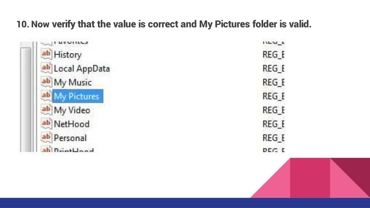Click the My Video string icon
The image size is (370, 208).
[x=47, y=110]
